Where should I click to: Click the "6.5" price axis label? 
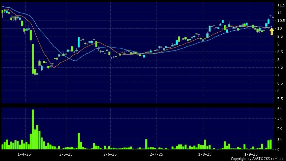pyautogui.click(x=280, y=83)
